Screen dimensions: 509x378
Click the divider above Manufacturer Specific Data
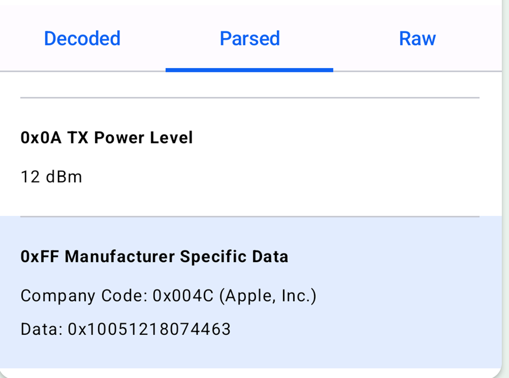(250, 216)
